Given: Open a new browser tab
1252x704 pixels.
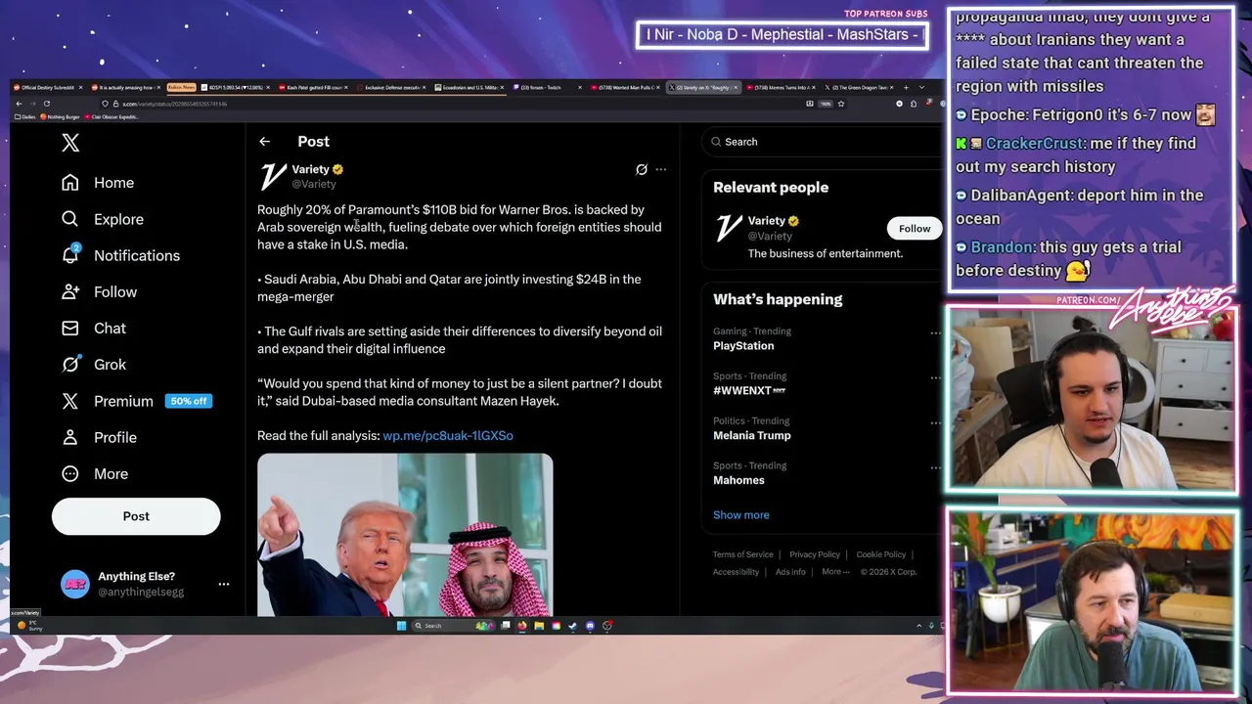Looking at the screenshot, I should pos(906,88).
